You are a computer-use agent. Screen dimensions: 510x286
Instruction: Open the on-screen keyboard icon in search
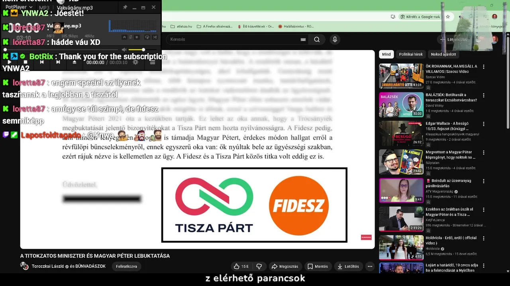tap(303, 39)
